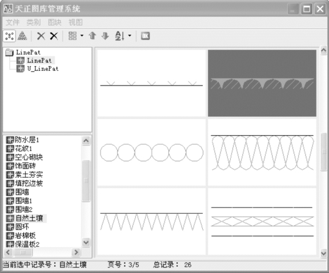Select 填挖边坡 in the list
329x273 pixels.
coord(29,184)
